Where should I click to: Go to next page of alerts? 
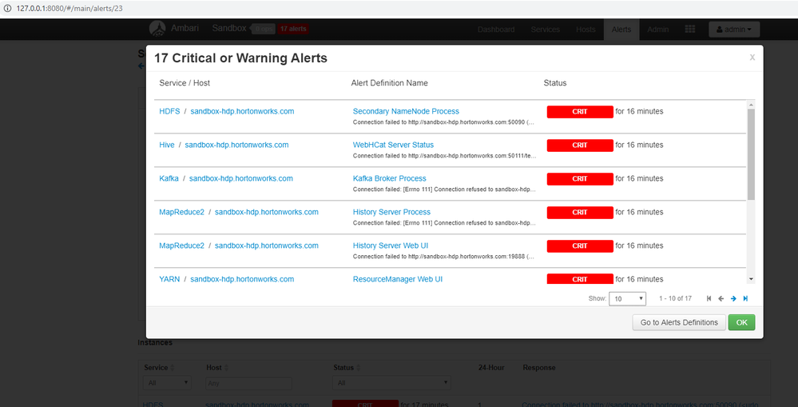point(733,299)
